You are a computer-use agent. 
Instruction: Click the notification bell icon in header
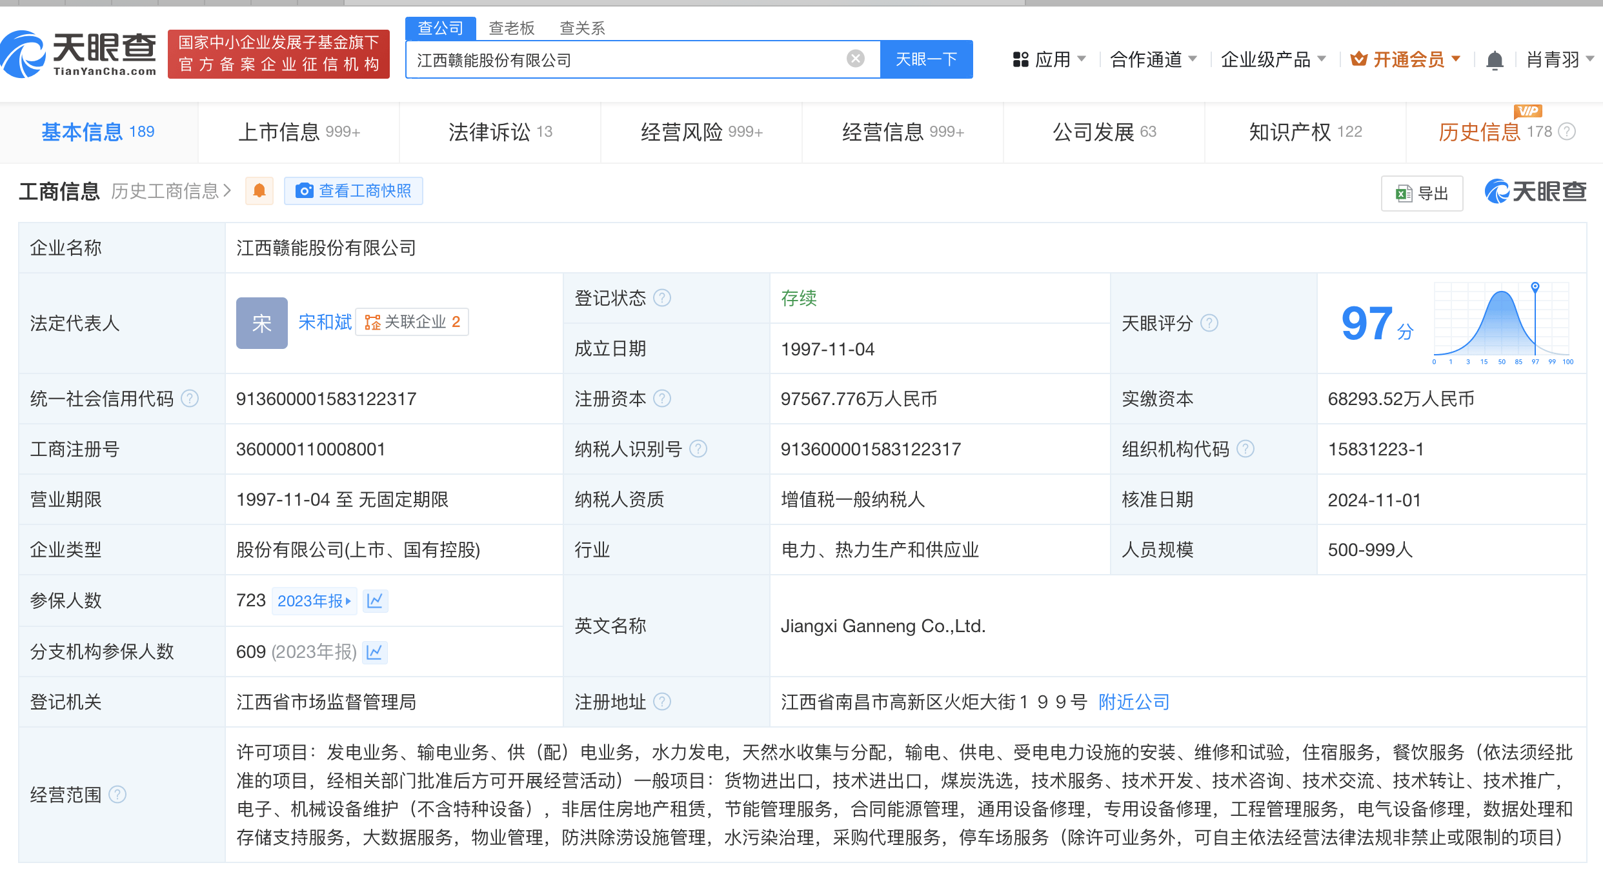pos(1495,60)
